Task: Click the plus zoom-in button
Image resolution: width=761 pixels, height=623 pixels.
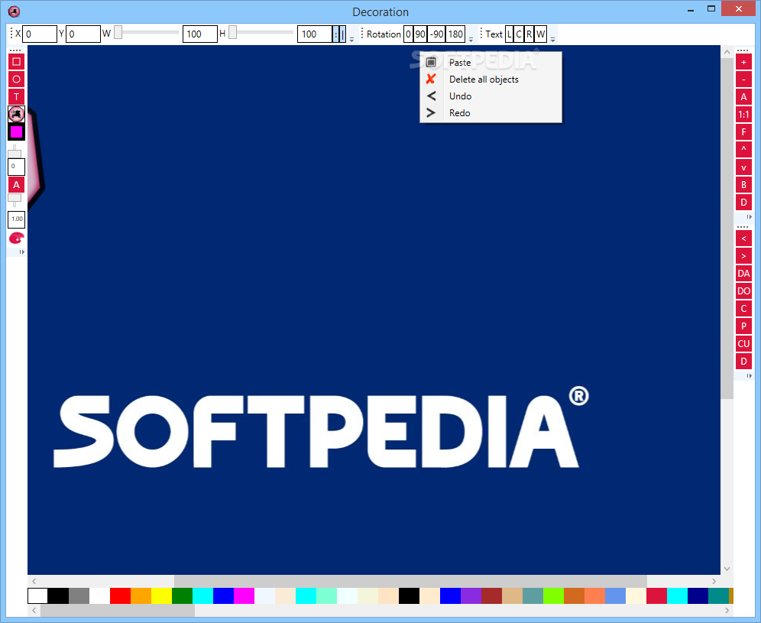Action: click(x=743, y=62)
